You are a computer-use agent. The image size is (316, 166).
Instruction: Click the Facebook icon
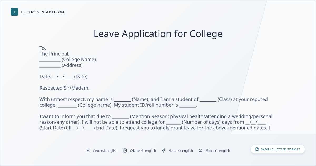(x=164, y=150)
